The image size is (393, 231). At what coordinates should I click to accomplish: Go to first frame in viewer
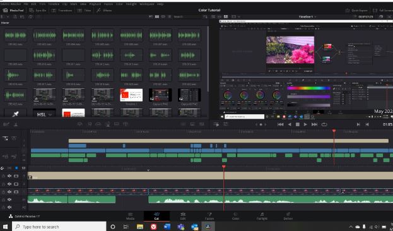281,124
